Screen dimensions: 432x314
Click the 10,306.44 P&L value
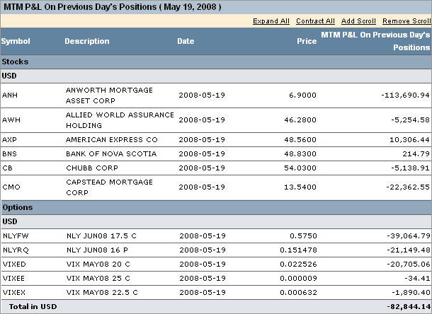click(409, 140)
